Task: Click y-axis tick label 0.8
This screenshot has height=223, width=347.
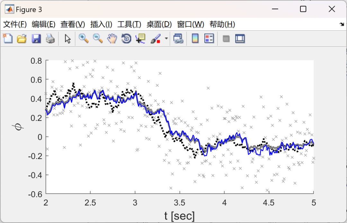Action: click(x=36, y=61)
